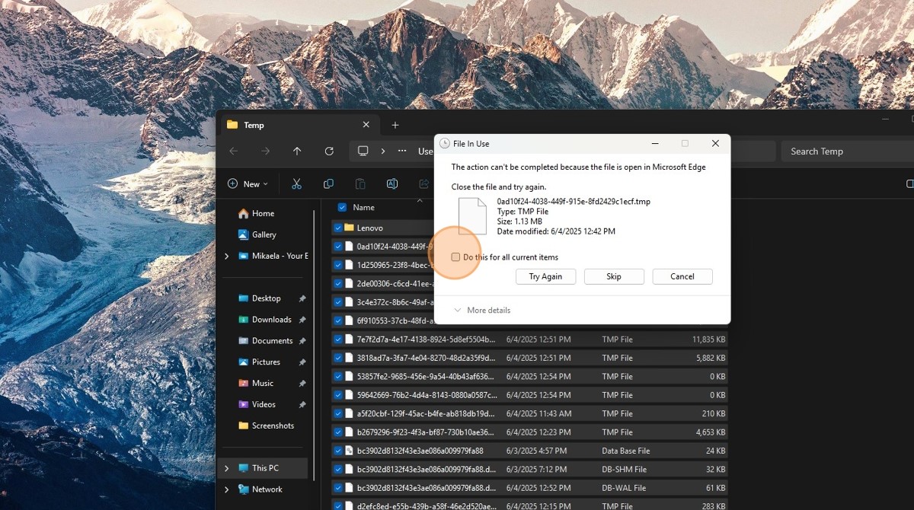Click the Back navigation arrow

(x=234, y=151)
